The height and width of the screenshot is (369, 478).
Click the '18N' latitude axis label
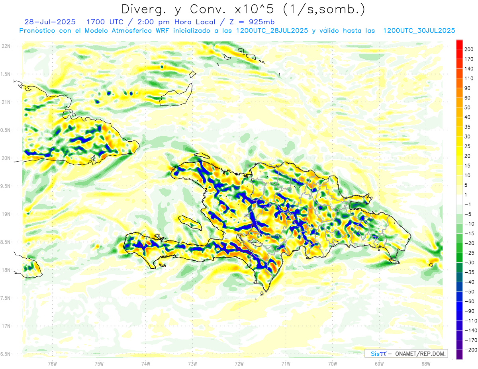(6, 270)
